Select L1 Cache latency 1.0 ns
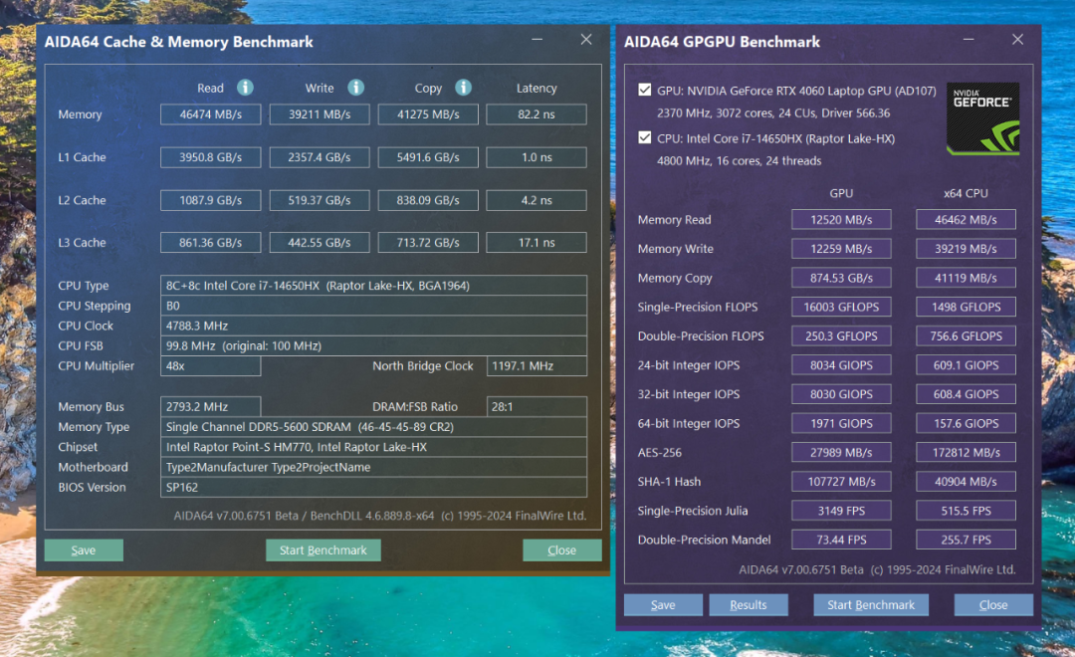This screenshot has height=657, width=1075. coord(537,157)
